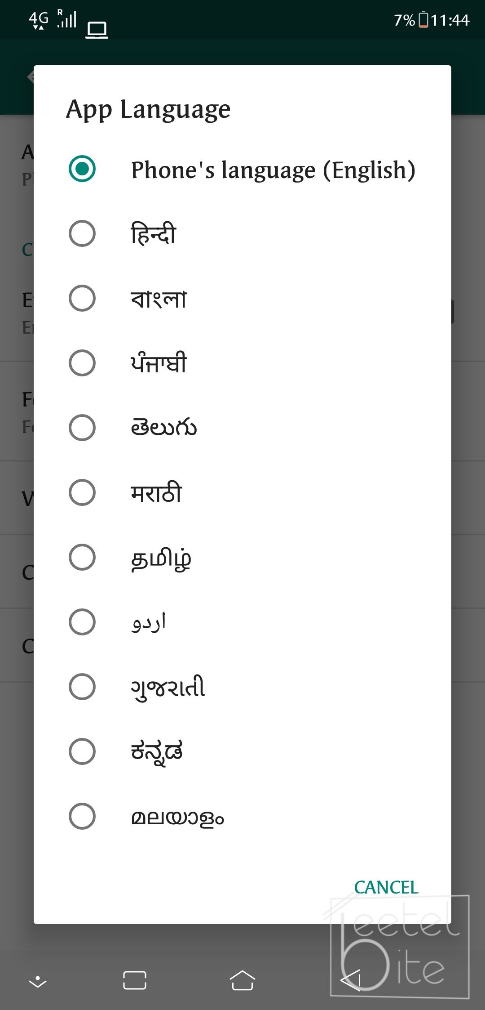Tap the Android back navigation icon
The image size is (485, 1010).
click(351, 980)
